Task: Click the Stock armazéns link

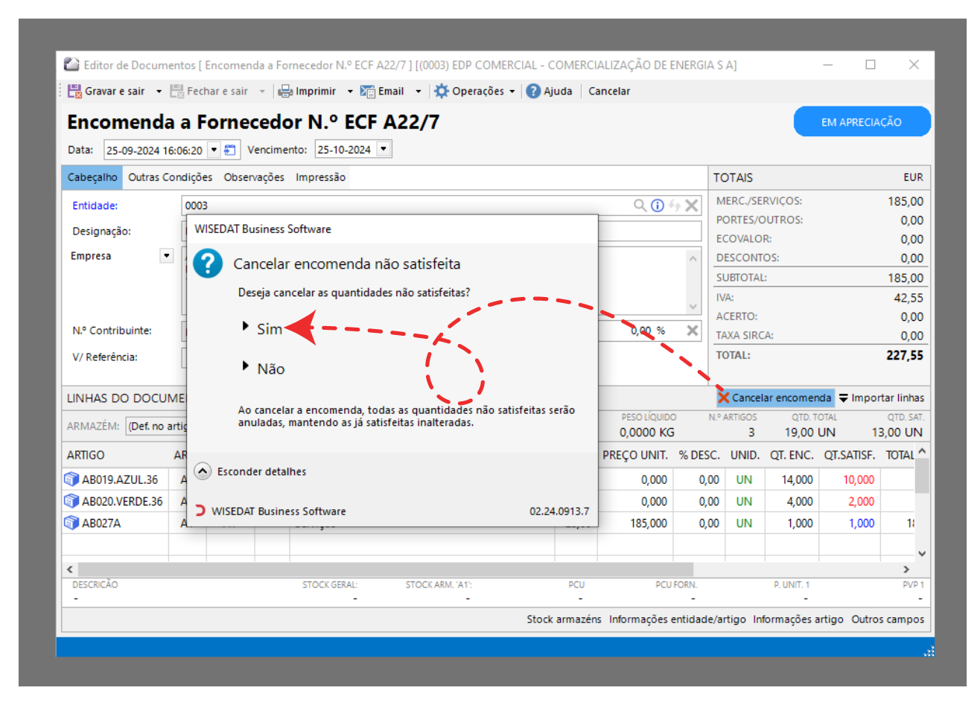Action: tap(564, 619)
